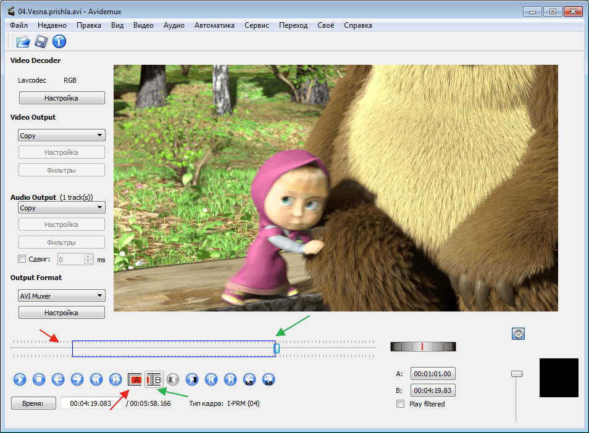Click Настройка under Video Decoder
Screen dimensions: 589x433
62,98
